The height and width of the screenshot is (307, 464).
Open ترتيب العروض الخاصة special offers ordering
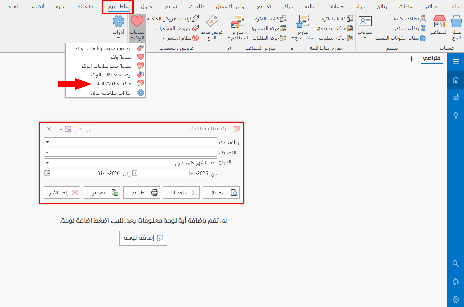click(x=173, y=19)
